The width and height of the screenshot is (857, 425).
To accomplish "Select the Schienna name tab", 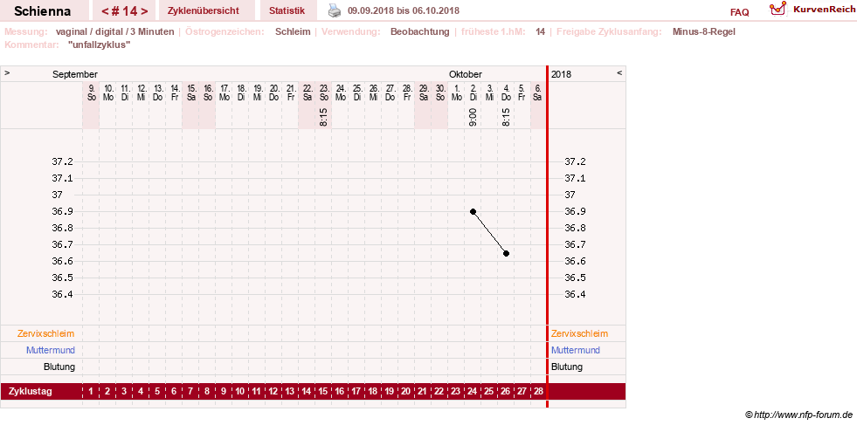I will coord(42,10).
